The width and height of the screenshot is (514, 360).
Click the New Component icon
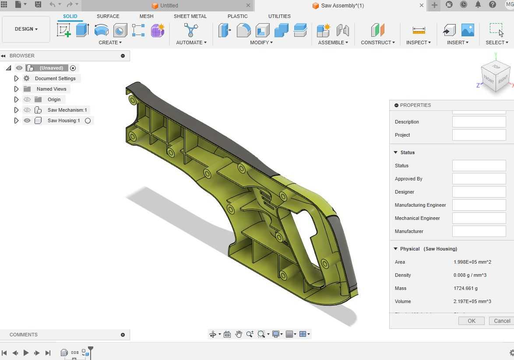[x=323, y=30]
